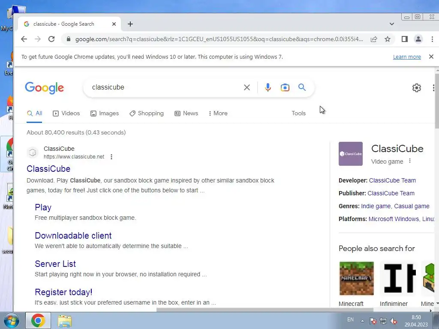
Task: Open the muted volume tray icon
Action: coord(394,321)
